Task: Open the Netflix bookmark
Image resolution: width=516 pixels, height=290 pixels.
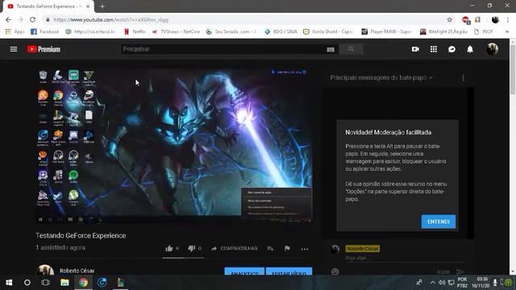Action: point(135,31)
